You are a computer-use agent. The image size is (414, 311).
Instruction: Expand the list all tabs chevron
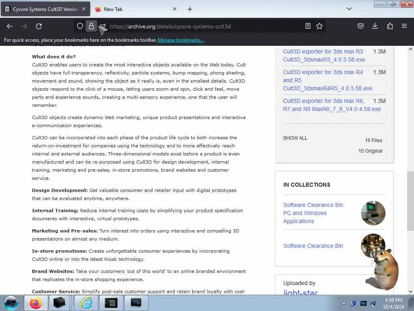[349, 9]
